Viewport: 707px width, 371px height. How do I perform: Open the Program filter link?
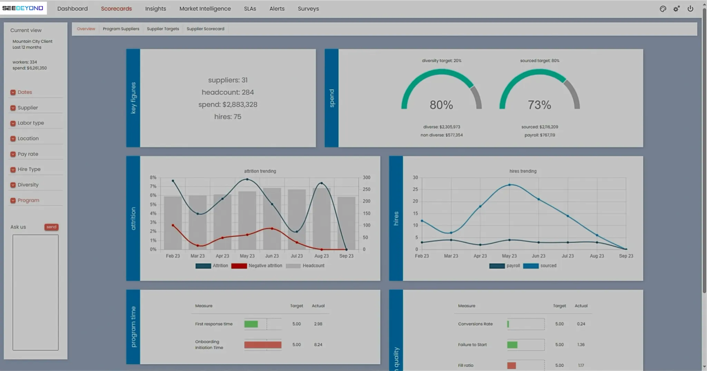click(28, 200)
